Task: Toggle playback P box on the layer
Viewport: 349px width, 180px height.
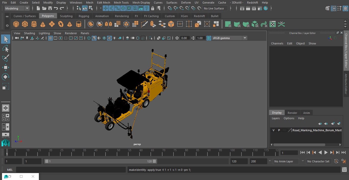Action: [x=279, y=130]
